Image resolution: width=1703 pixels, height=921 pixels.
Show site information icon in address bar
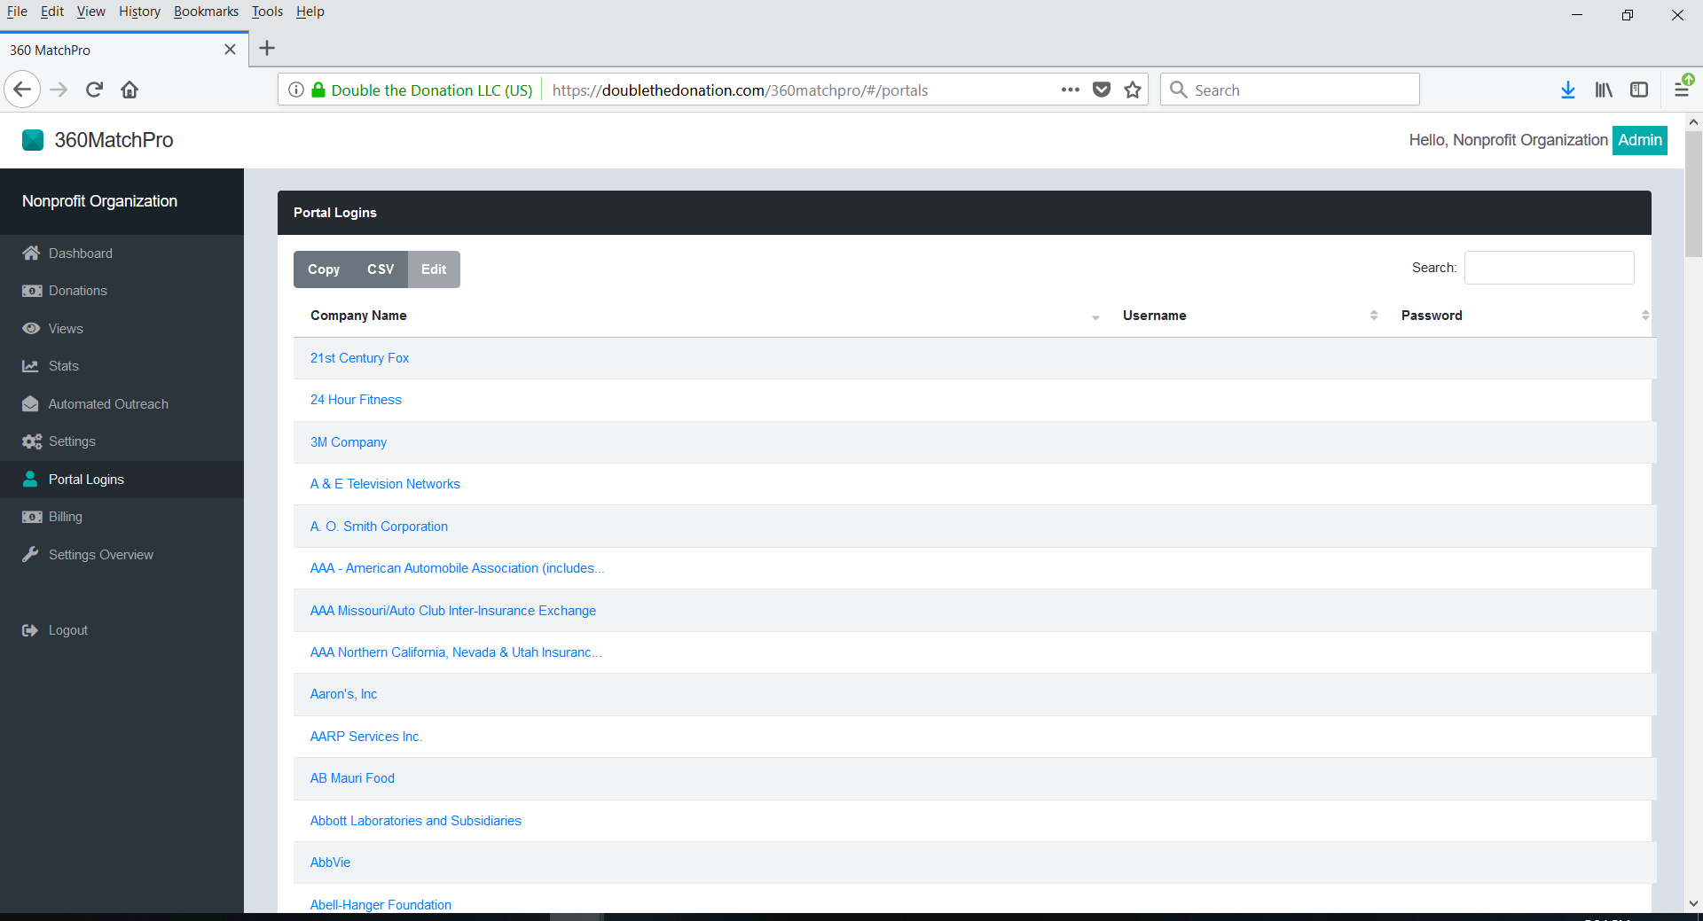coord(296,90)
